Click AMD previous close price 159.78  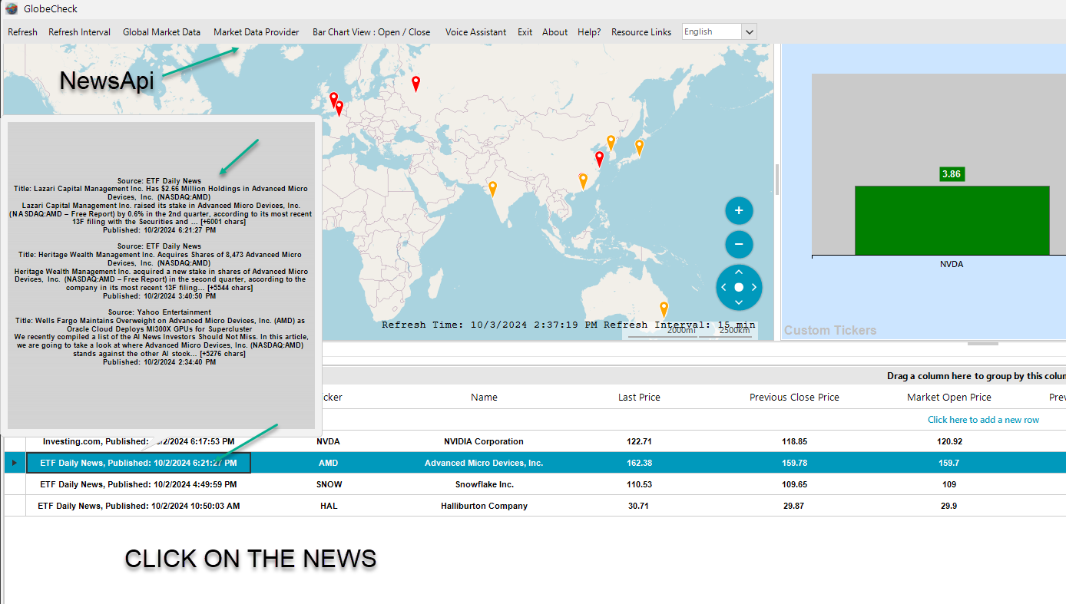pyautogui.click(x=794, y=463)
